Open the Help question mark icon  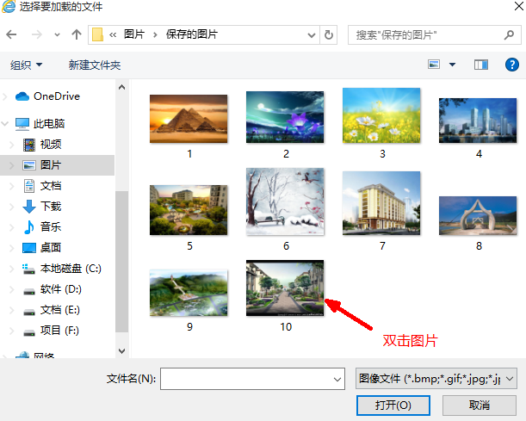510,65
